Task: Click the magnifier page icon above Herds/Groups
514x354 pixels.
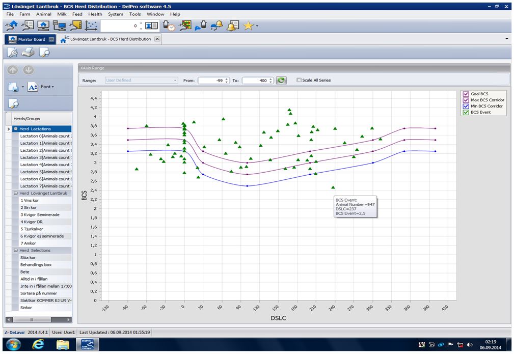Action: click(x=13, y=103)
